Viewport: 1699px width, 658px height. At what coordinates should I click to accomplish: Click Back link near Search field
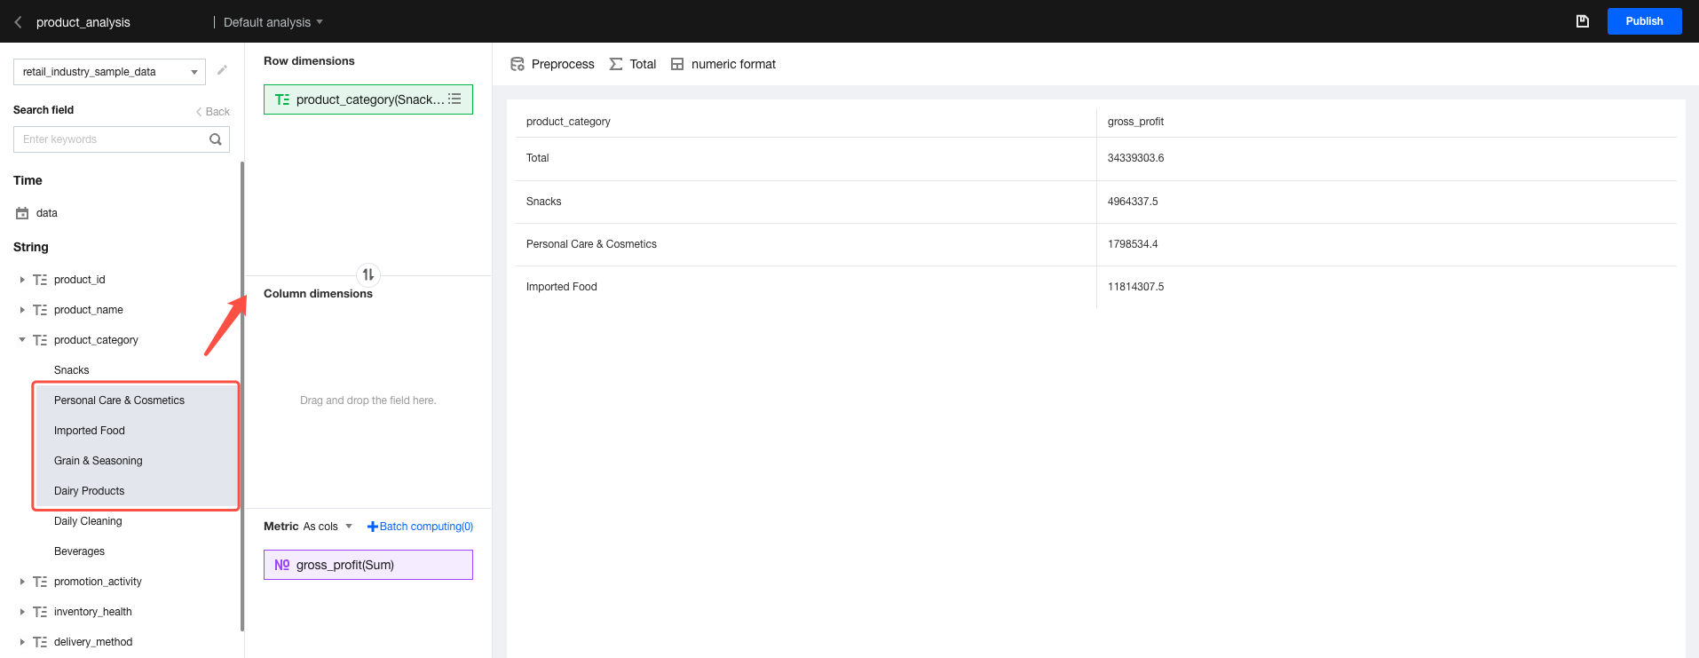coord(213,112)
